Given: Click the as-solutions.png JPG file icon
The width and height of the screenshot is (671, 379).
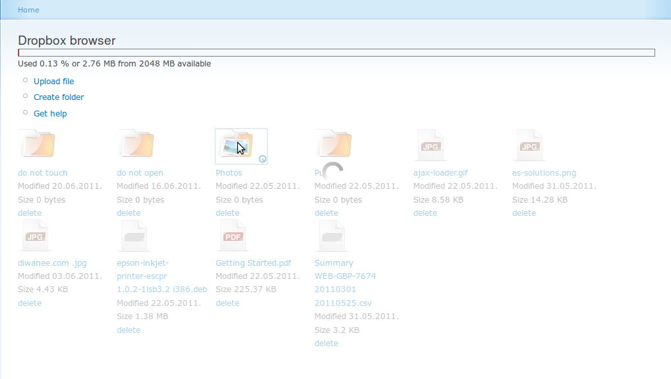Looking at the screenshot, I should pos(530,145).
